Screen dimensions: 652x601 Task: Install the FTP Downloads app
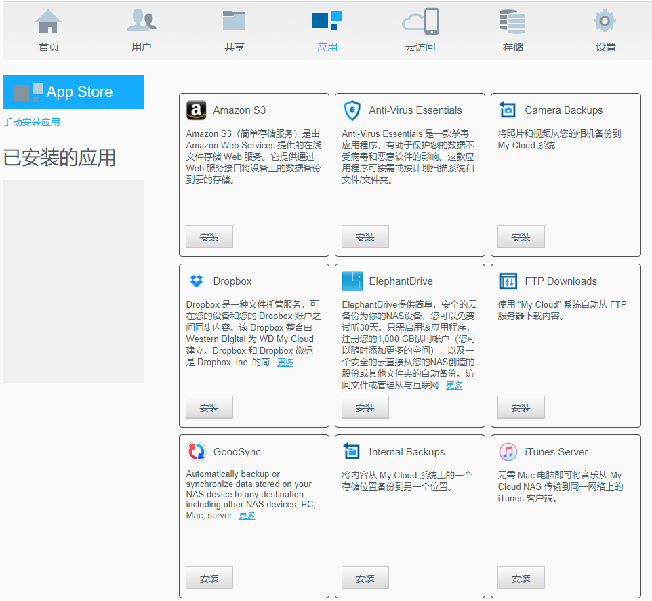521,407
